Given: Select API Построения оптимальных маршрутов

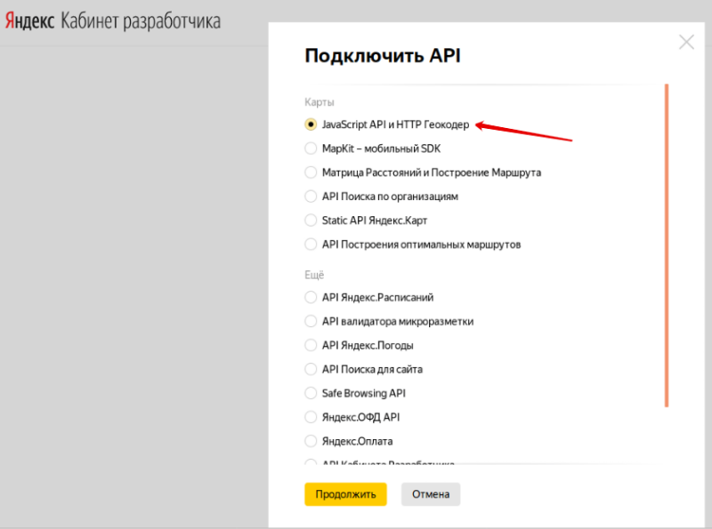Looking at the screenshot, I should (x=311, y=244).
